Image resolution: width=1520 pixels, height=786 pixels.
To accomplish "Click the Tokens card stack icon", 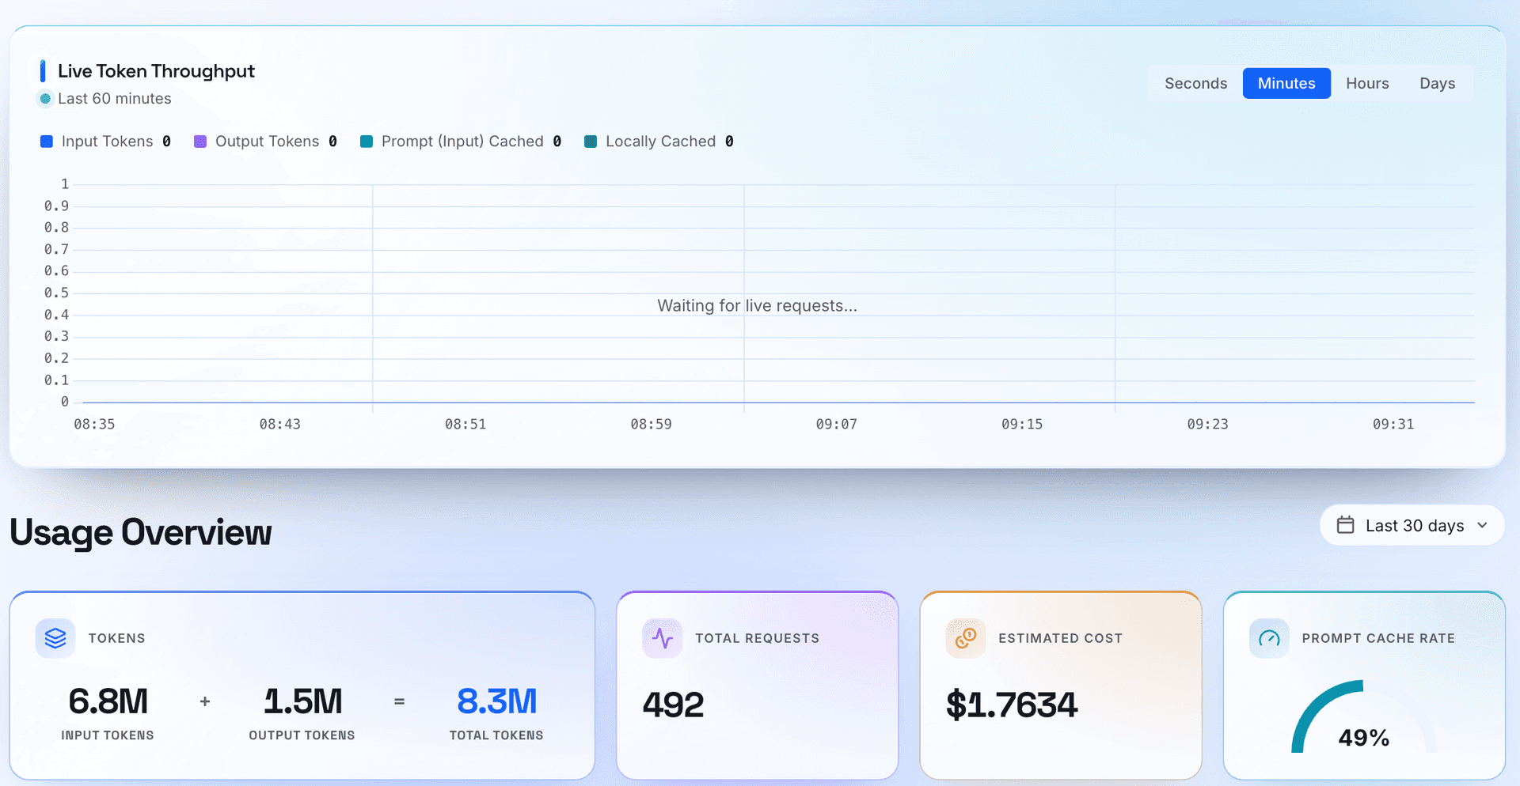I will (55, 638).
